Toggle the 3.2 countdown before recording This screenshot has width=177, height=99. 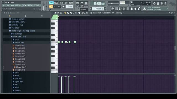[x=61, y=3]
